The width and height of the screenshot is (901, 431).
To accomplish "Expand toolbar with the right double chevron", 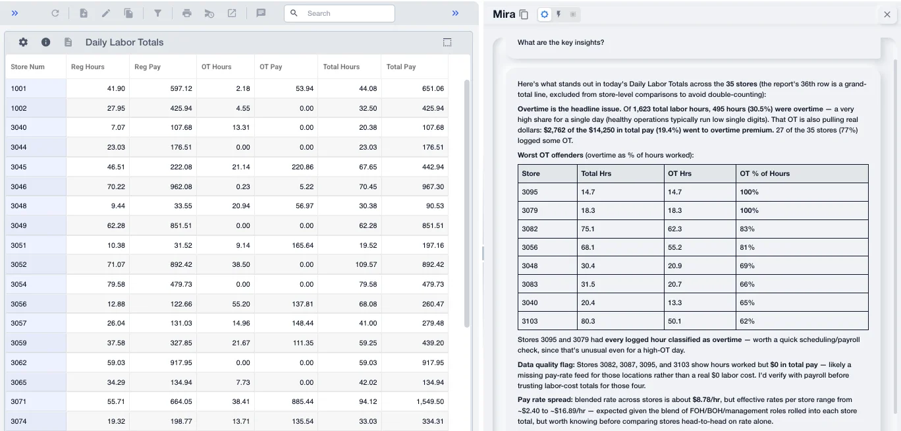I will (x=455, y=13).
